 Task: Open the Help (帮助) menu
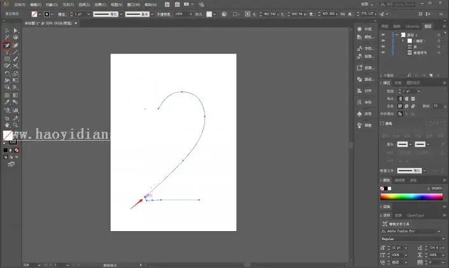click(150, 4)
